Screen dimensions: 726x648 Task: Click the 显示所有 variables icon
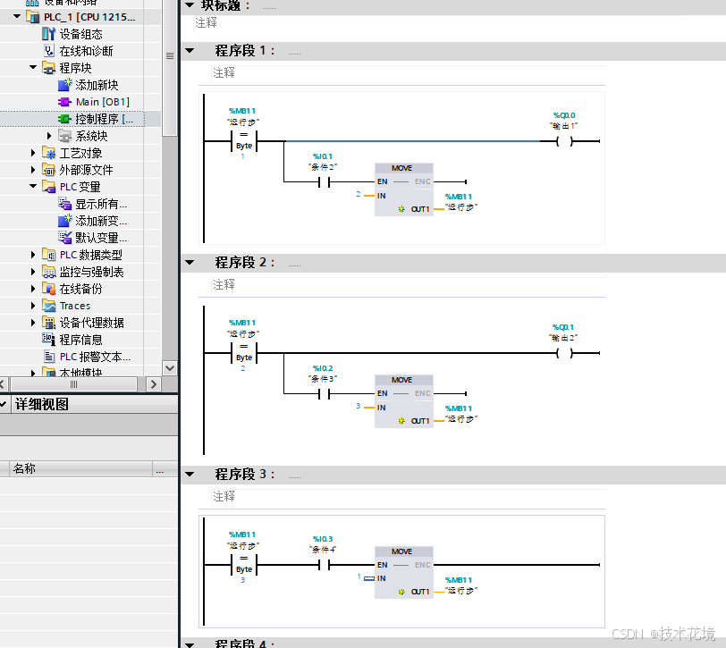64,204
